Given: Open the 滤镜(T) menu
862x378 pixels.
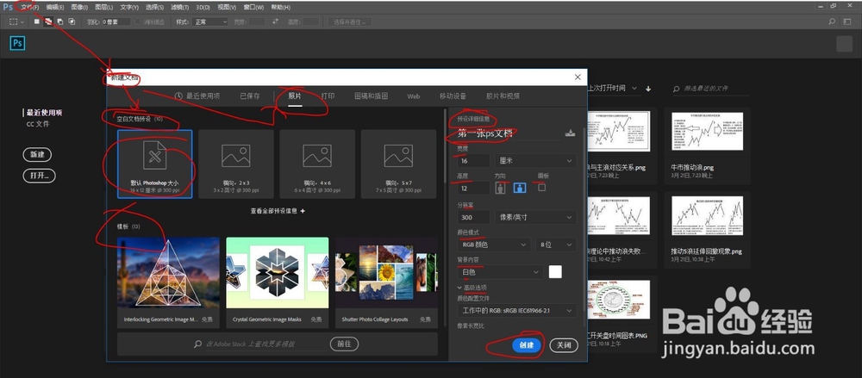Looking at the screenshot, I should pos(180,7).
